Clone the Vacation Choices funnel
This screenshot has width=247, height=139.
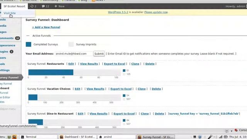pyautogui.click(x=142, y=89)
